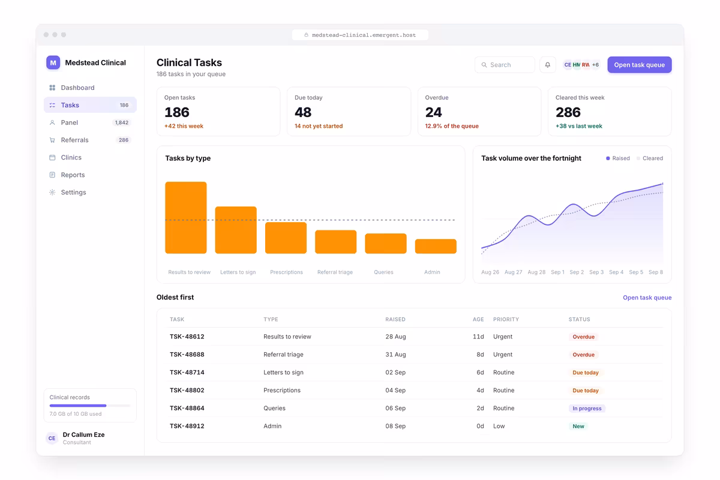Click the address bar lock icon
Image resolution: width=720 pixels, height=480 pixels.
(306, 35)
